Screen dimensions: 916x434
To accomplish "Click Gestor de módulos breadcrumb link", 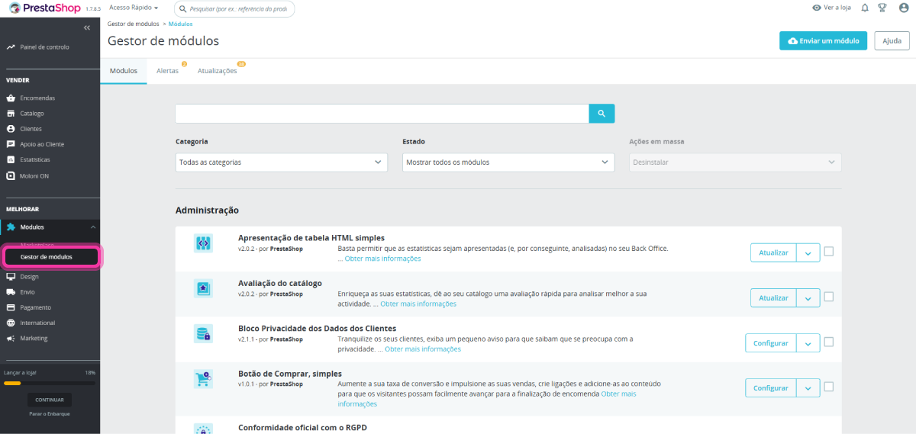I will (134, 24).
